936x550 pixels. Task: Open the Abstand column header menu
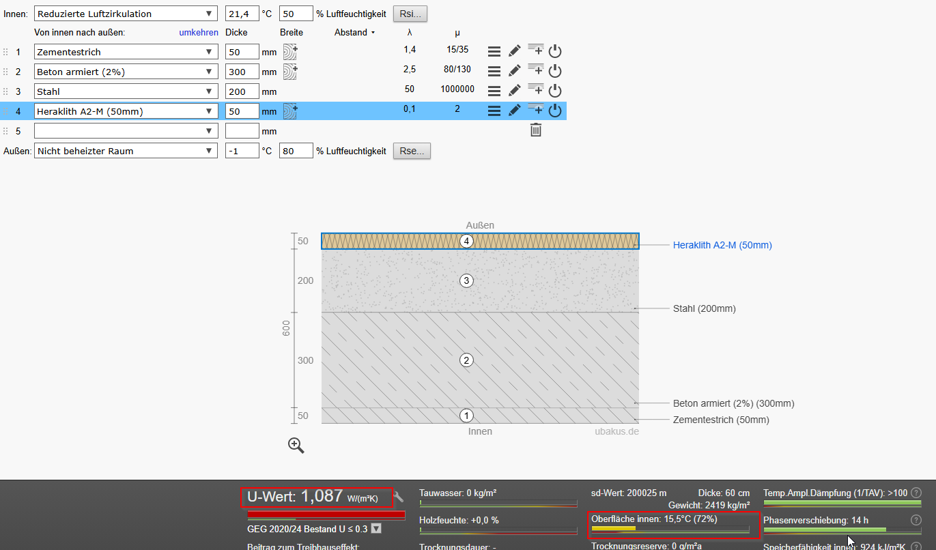point(355,32)
